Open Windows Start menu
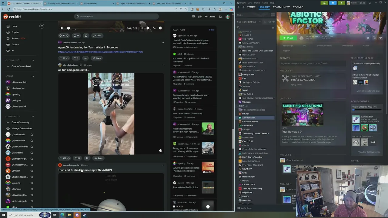This screenshot has width=388, height=218. pyautogui.click(x=4, y=215)
